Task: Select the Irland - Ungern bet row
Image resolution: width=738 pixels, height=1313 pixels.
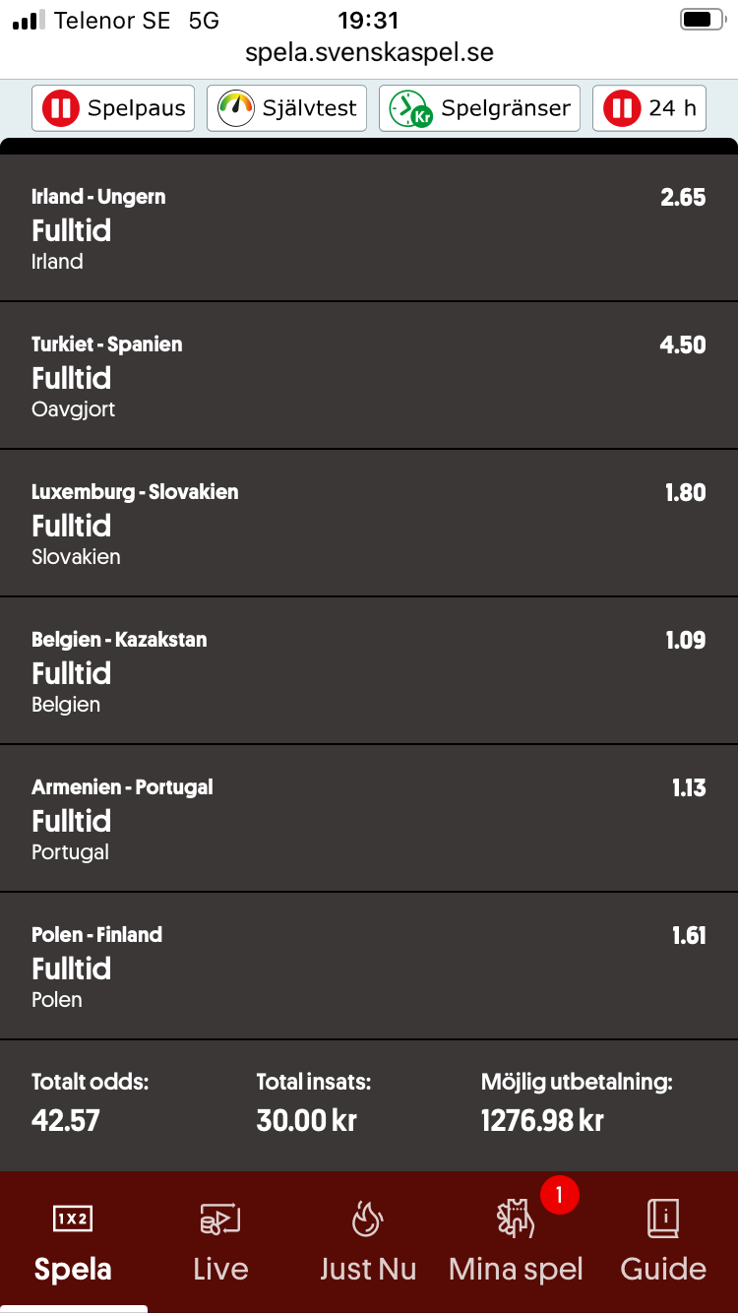Action: tap(369, 228)
